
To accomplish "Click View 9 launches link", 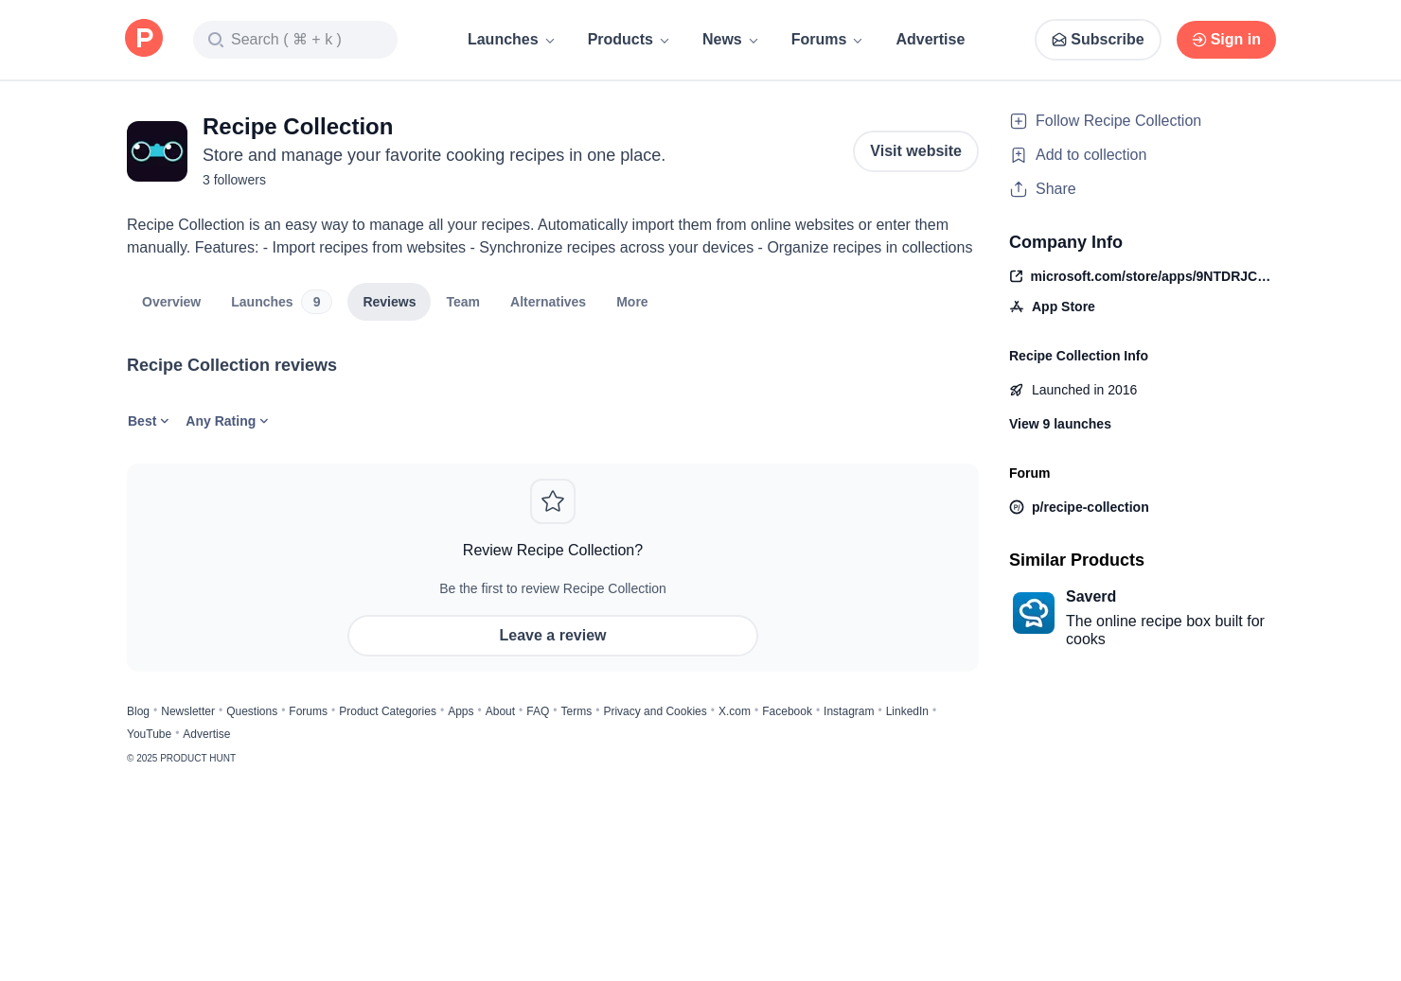I will [x=1060, y=424].
